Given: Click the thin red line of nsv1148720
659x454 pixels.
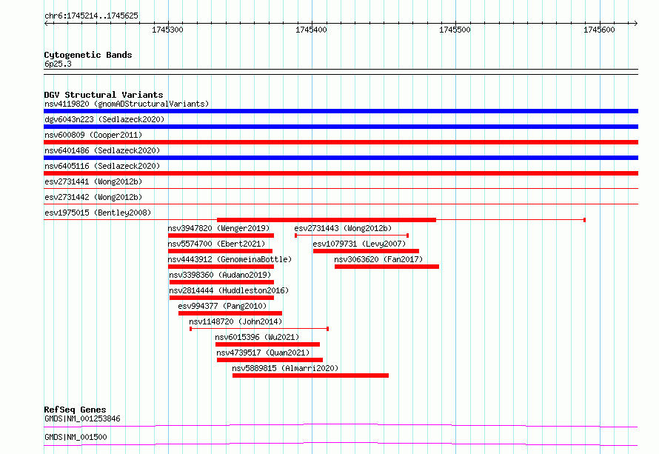Looking at the screenshot, I should click(x=259, y=329).
